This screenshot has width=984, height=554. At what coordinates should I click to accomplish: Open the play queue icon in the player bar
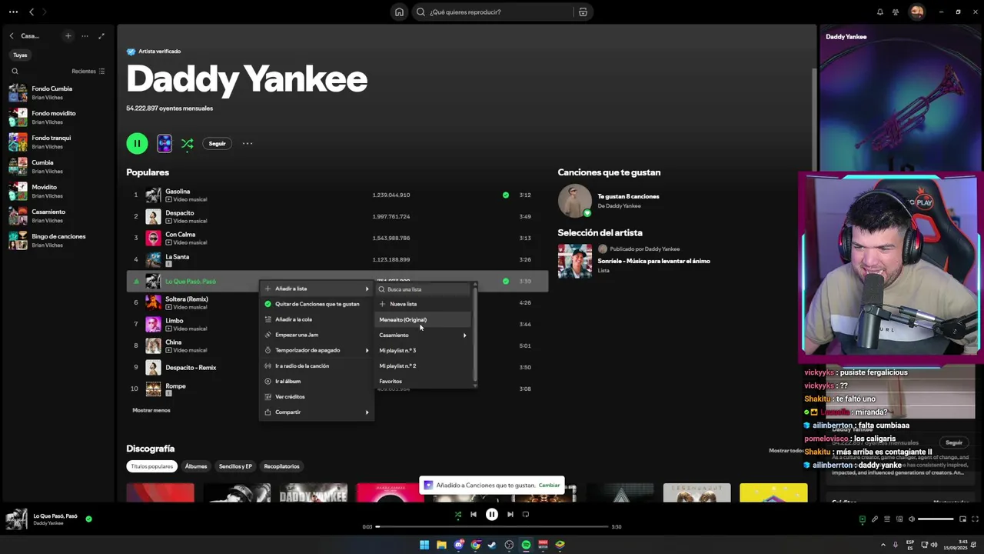click(x=886, y=519)
